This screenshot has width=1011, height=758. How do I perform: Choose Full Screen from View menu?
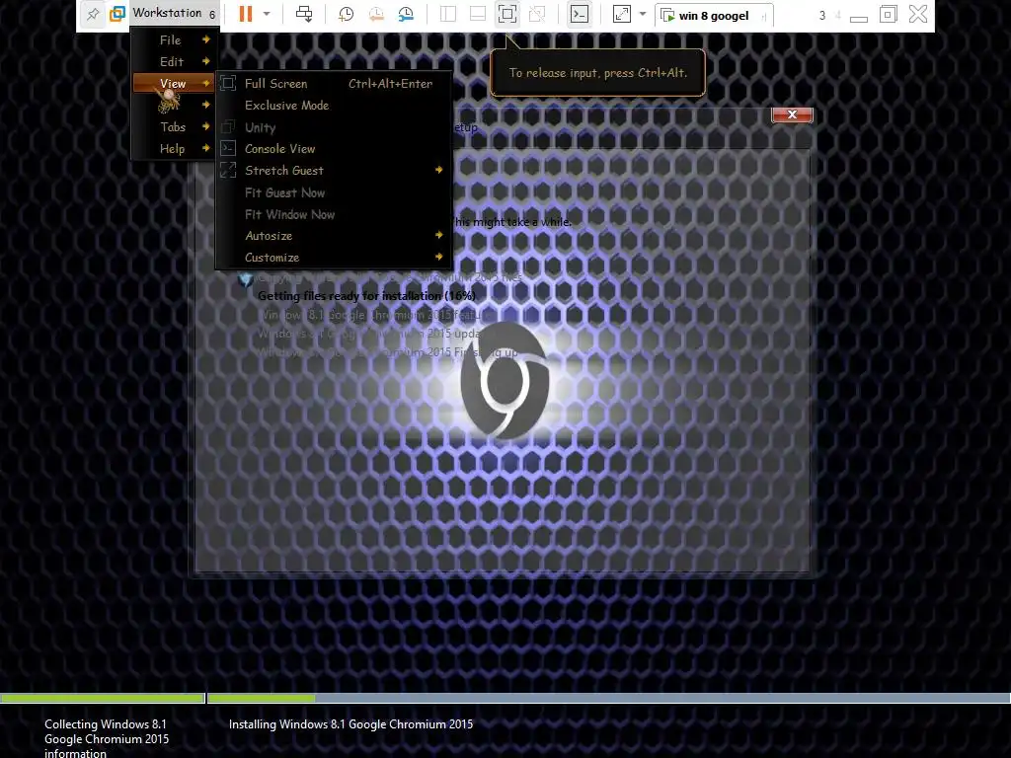(x=334, y=83)
